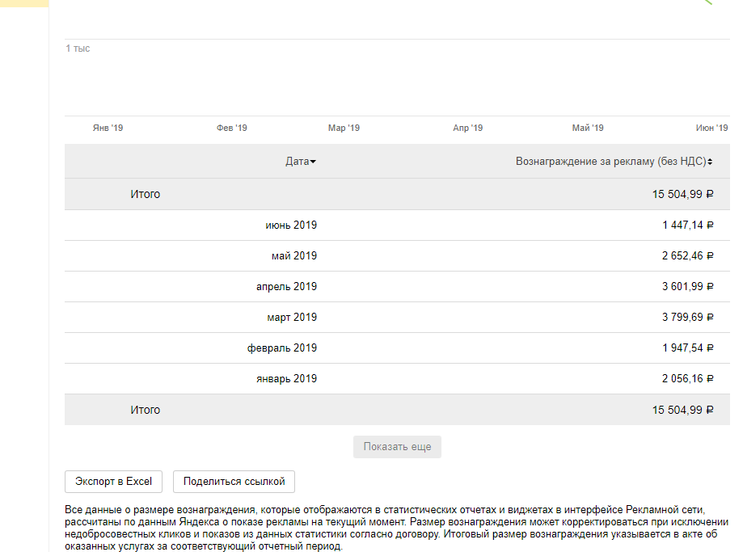The image size is (743, 552).
Task: Click the март 2019 date cell
Action: [x=291, y=318]
